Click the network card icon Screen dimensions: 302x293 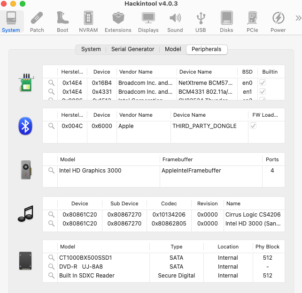pos(26,83)
